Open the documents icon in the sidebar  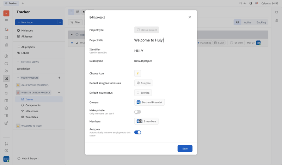(x=6, y=86)
